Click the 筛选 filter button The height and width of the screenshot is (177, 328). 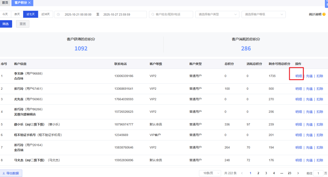pyautogui.click(x=6, y=24)
